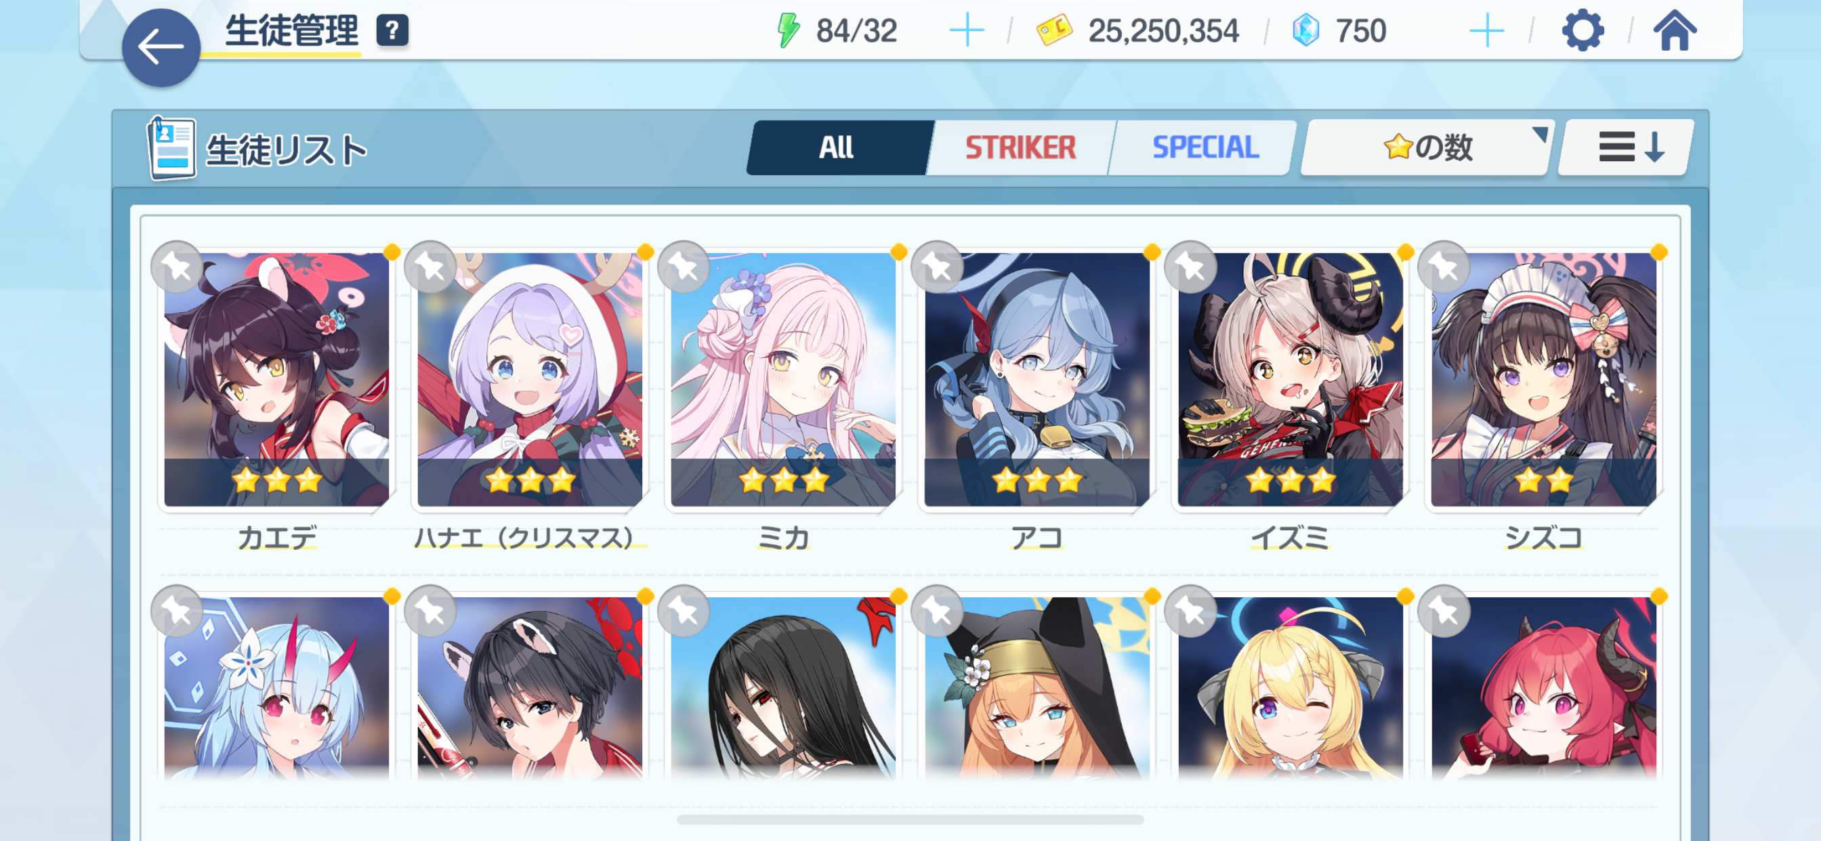Image resolution: width=1821 pixels, height=841 pixels.
Task: Tap the blue gem currency icon
Action: tap(1305, 31)
